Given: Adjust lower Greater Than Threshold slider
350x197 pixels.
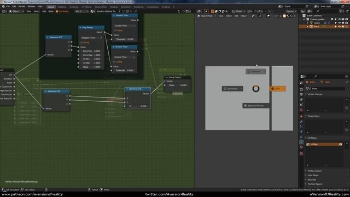Looking at the screenshot, I should (124, 71).
